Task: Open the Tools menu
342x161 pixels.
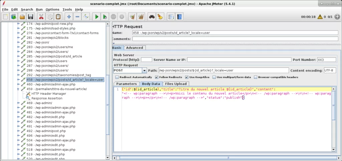Action: [67, 9]
